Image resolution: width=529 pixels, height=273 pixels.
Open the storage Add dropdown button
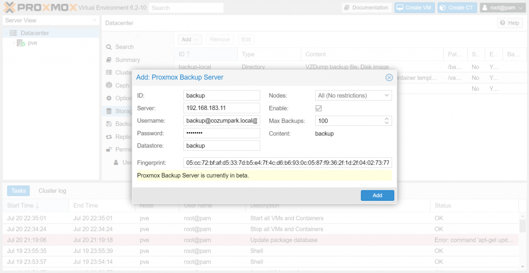(x=190, y=39)
